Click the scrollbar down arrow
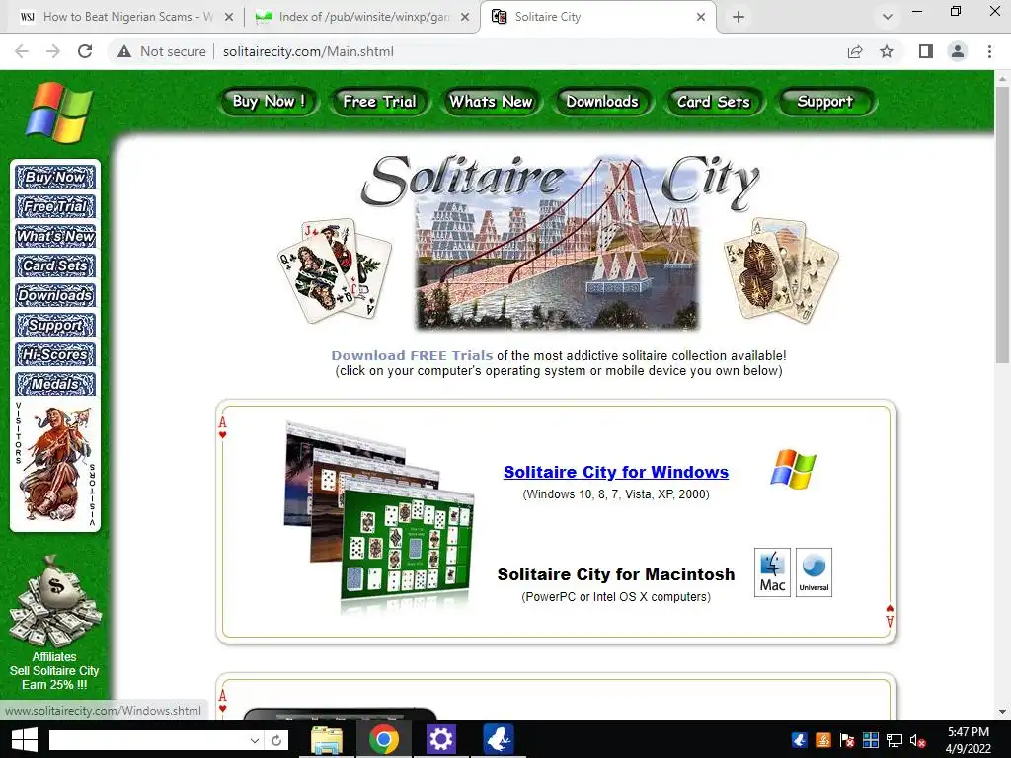This screenshot has height=758, width=1011. click(x=1002, y=712)
